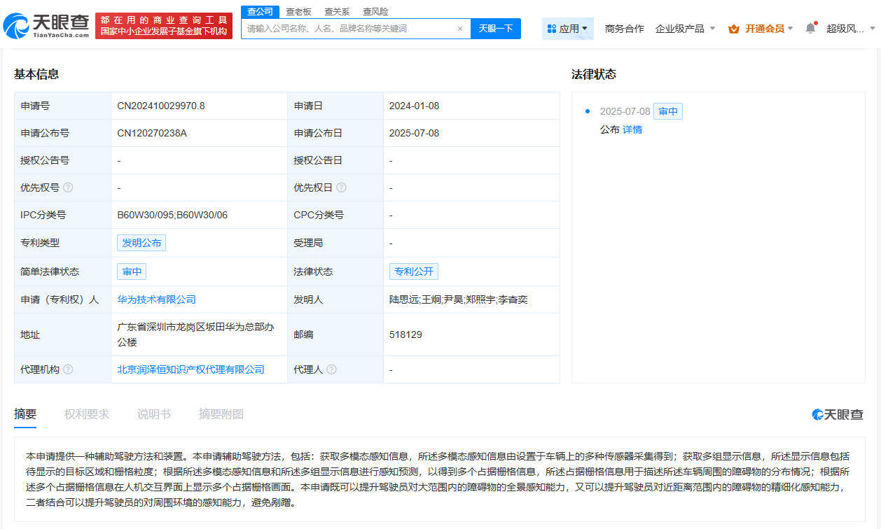Open the 商务合作 link
Image resolution: width=881 pixels, height=529 pixels.
point(624,29)
